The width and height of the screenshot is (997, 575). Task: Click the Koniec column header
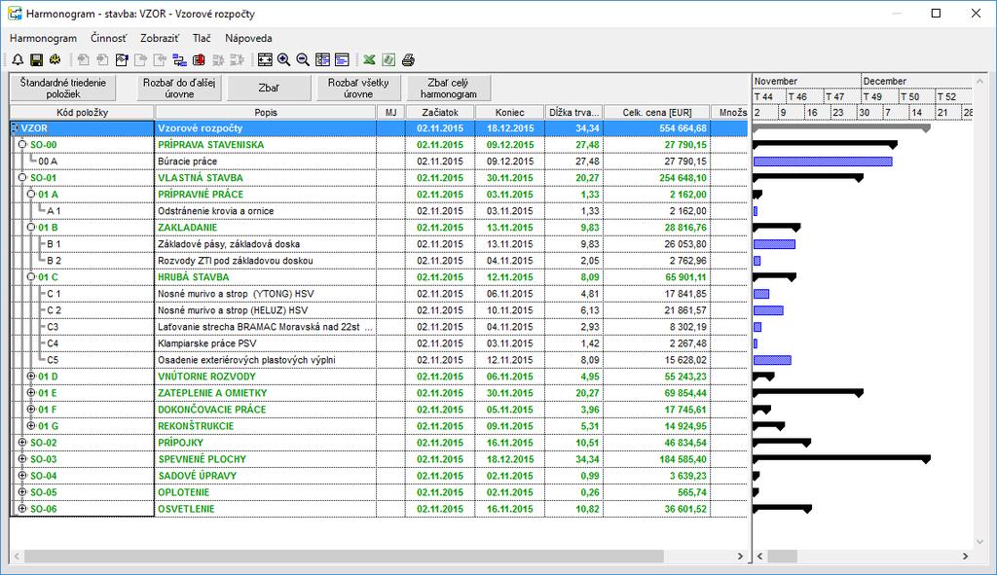click(x=510, y=113)
